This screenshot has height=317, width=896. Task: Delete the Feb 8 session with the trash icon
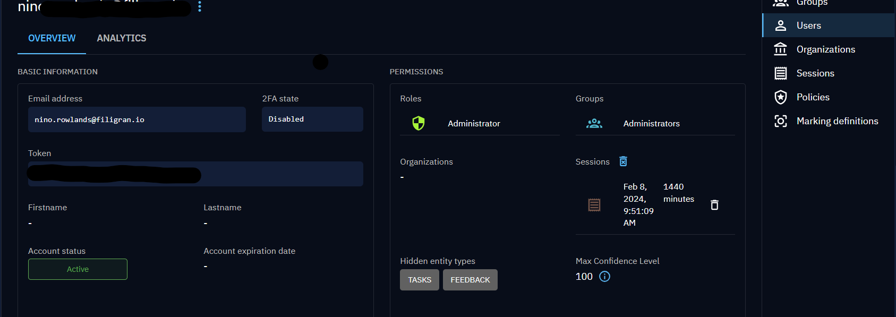(x=714, y=205)
